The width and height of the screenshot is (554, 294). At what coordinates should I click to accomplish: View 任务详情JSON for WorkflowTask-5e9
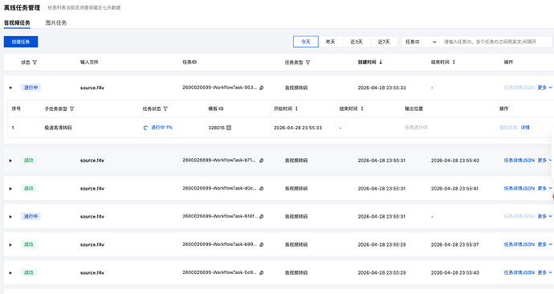tap(519, 272)
